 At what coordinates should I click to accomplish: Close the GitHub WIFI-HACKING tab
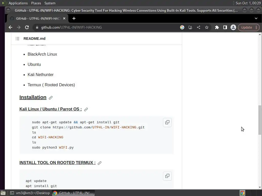(x=64, y=18)
